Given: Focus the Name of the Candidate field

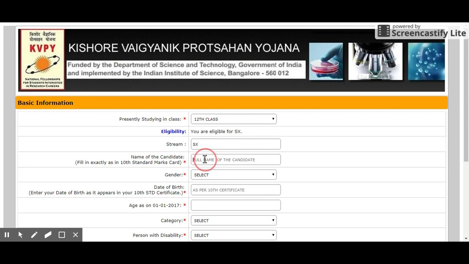Looking at the screenshot, I should 236,159.
